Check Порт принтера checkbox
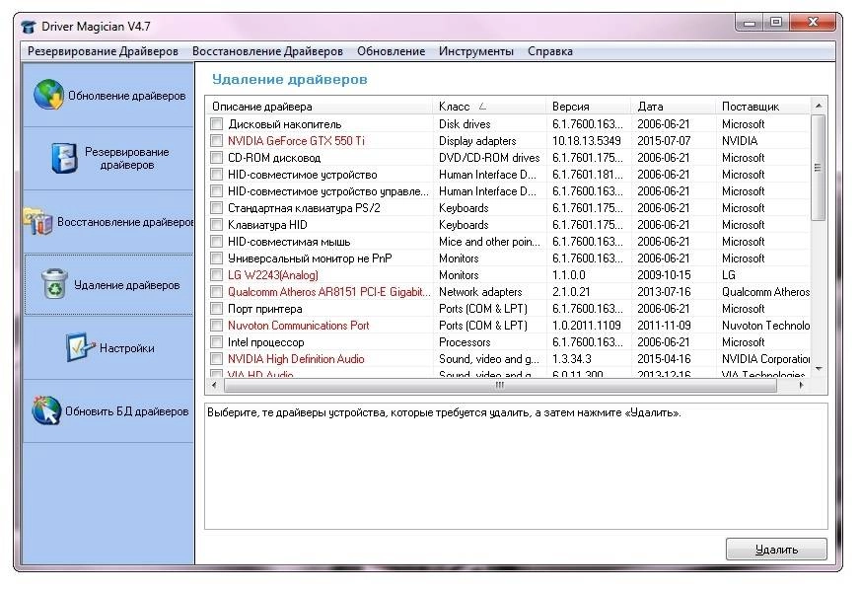860x591 pixels. pyautogui.click(x=217, y=309)
